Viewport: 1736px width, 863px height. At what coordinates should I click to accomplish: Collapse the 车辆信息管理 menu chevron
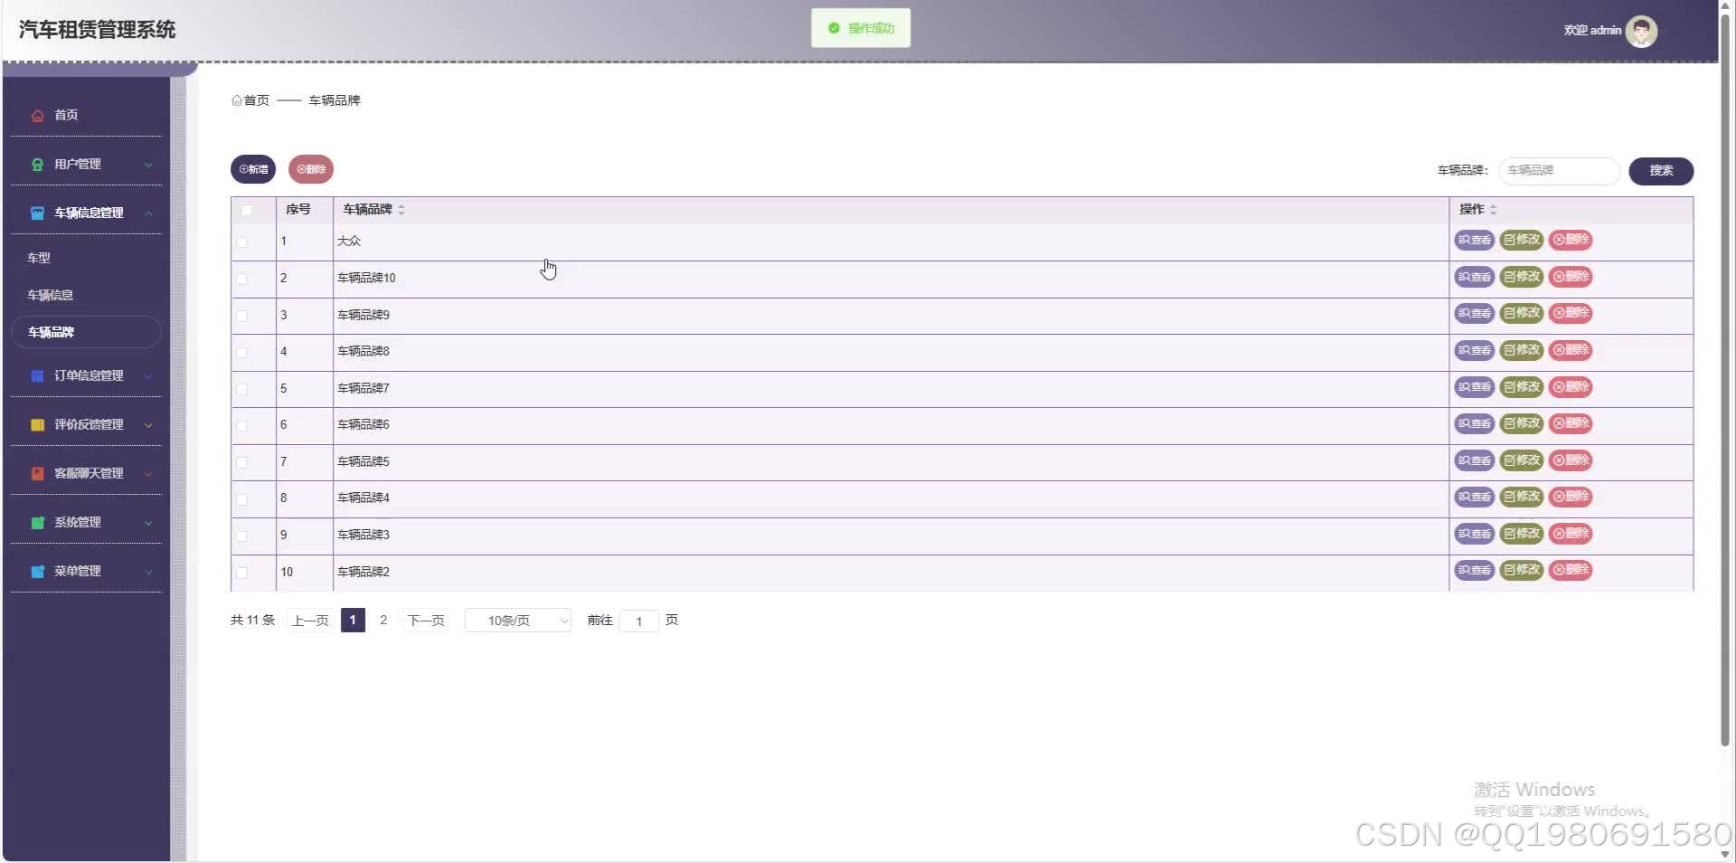point(148,213)
